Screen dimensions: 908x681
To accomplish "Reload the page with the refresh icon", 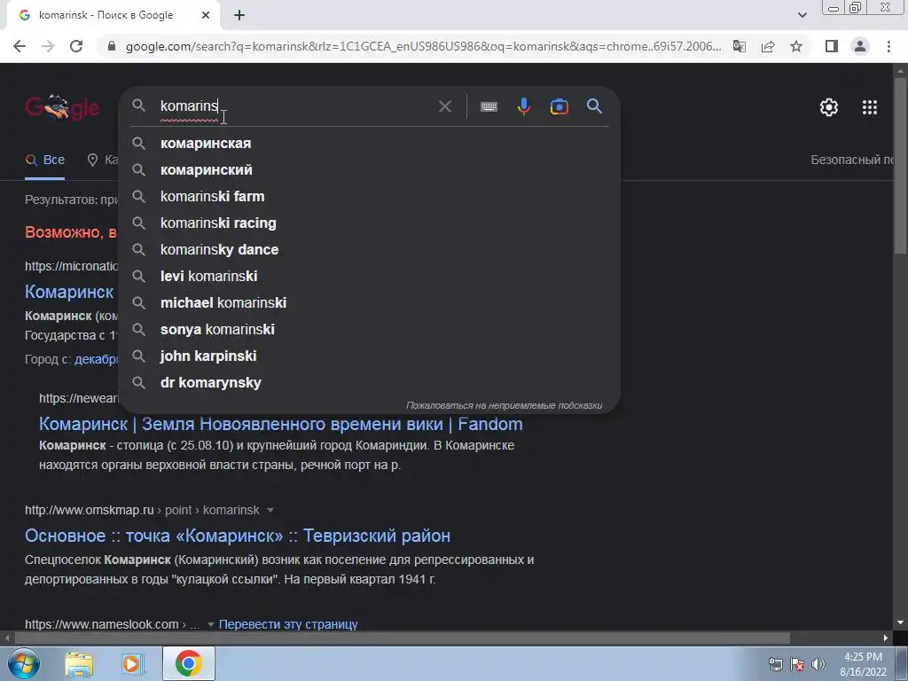I will (76, 46).
